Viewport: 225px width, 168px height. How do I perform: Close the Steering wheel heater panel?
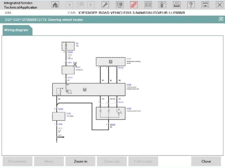pyautogui.click(x=221, y=20)
